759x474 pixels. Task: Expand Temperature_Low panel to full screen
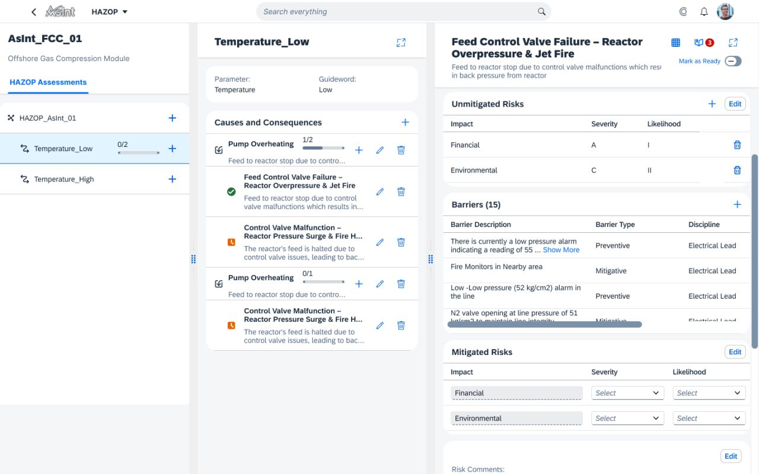coord(401,43)
